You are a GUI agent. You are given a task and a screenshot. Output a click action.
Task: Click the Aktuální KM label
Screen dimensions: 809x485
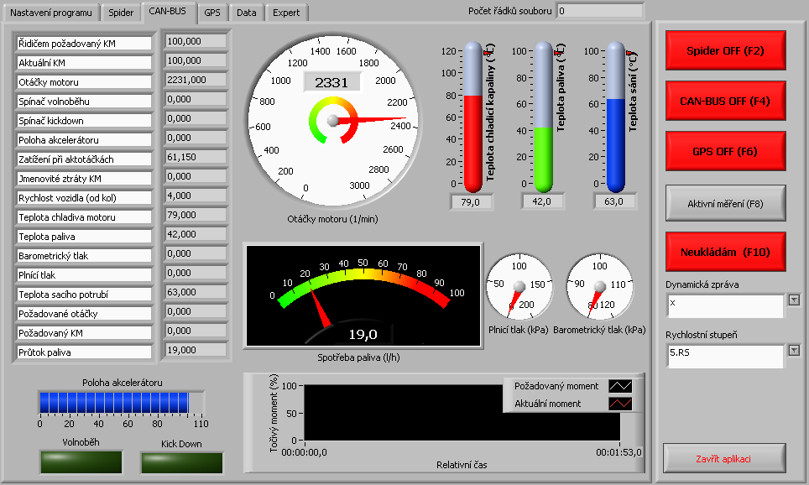[84, 63]
